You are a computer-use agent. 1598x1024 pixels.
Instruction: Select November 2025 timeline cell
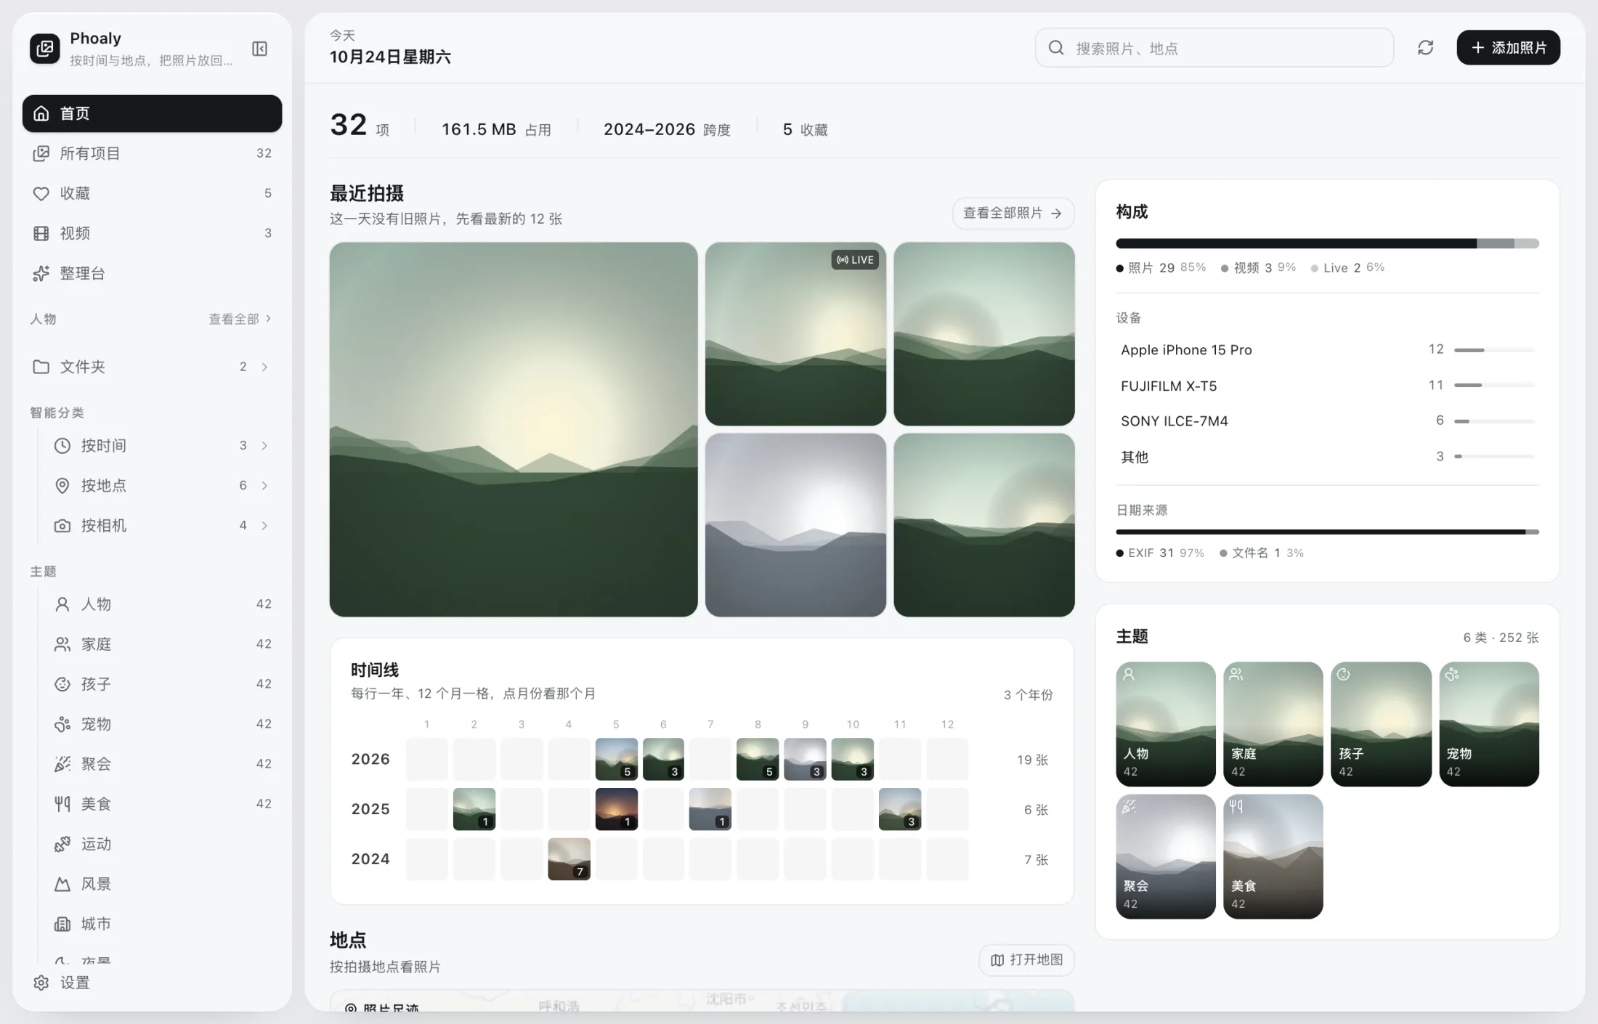pos(900,809)
